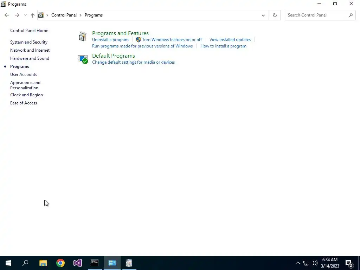Open the network status tray icon
The image size is (360, 270).
point(306,263)
